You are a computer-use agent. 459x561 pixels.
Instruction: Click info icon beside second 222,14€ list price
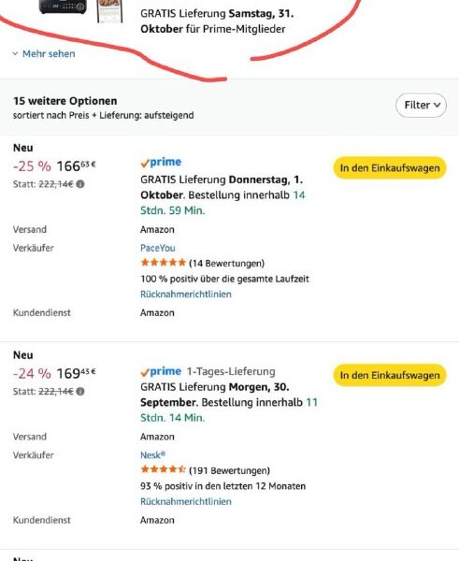pos(80,392)
